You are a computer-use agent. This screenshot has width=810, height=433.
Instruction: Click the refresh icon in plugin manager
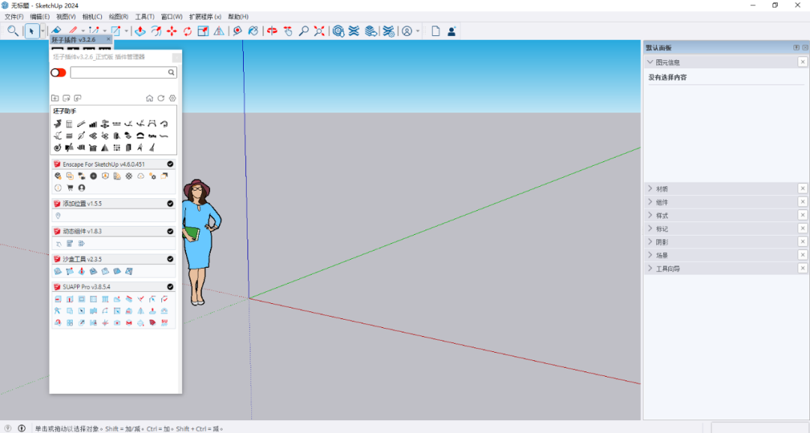pos(160,98)
